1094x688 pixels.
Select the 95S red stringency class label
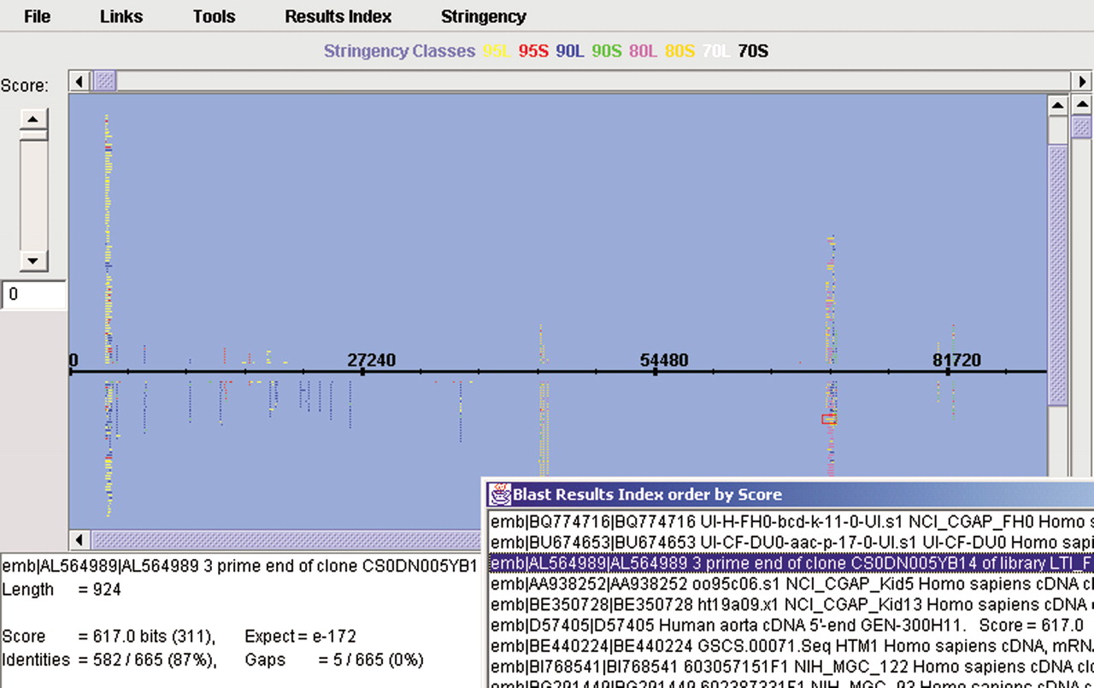tap(533, 51)
